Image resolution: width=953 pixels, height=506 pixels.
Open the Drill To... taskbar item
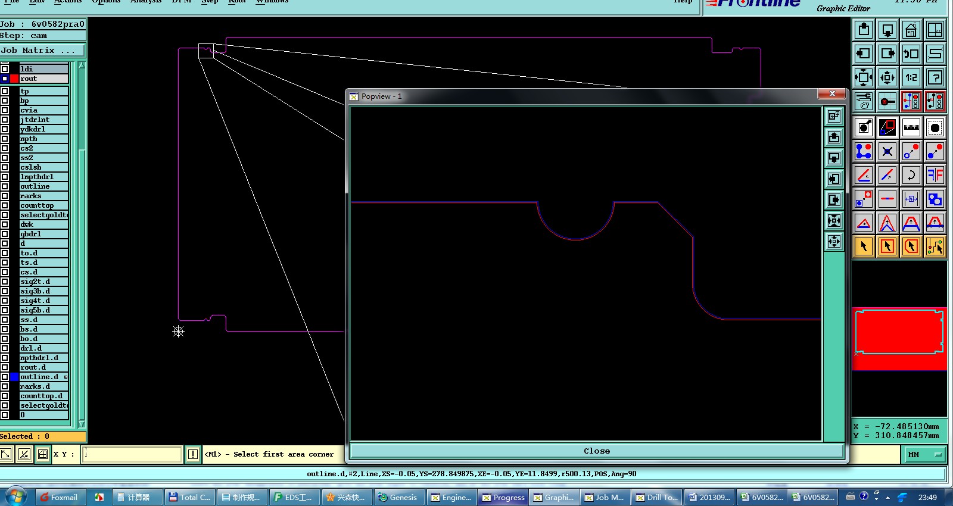pyautogui.click(x=656, y=497)
